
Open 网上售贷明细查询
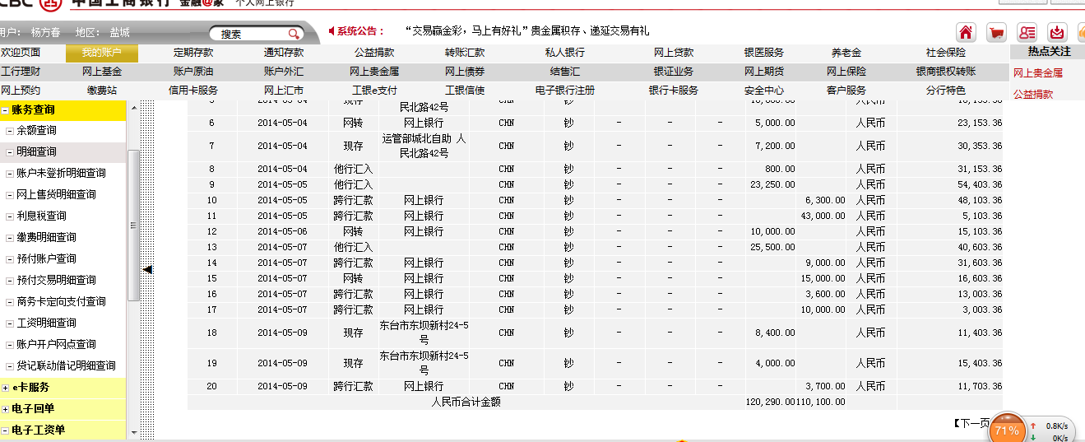(56, 194)
